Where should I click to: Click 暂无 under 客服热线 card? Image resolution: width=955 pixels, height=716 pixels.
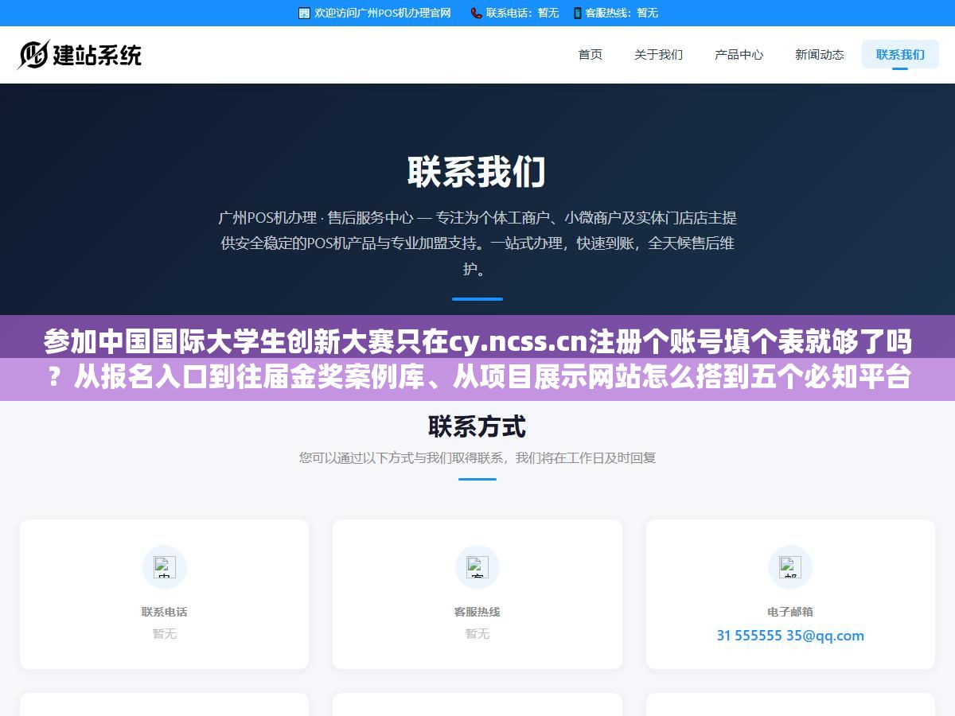click(477, 633)
